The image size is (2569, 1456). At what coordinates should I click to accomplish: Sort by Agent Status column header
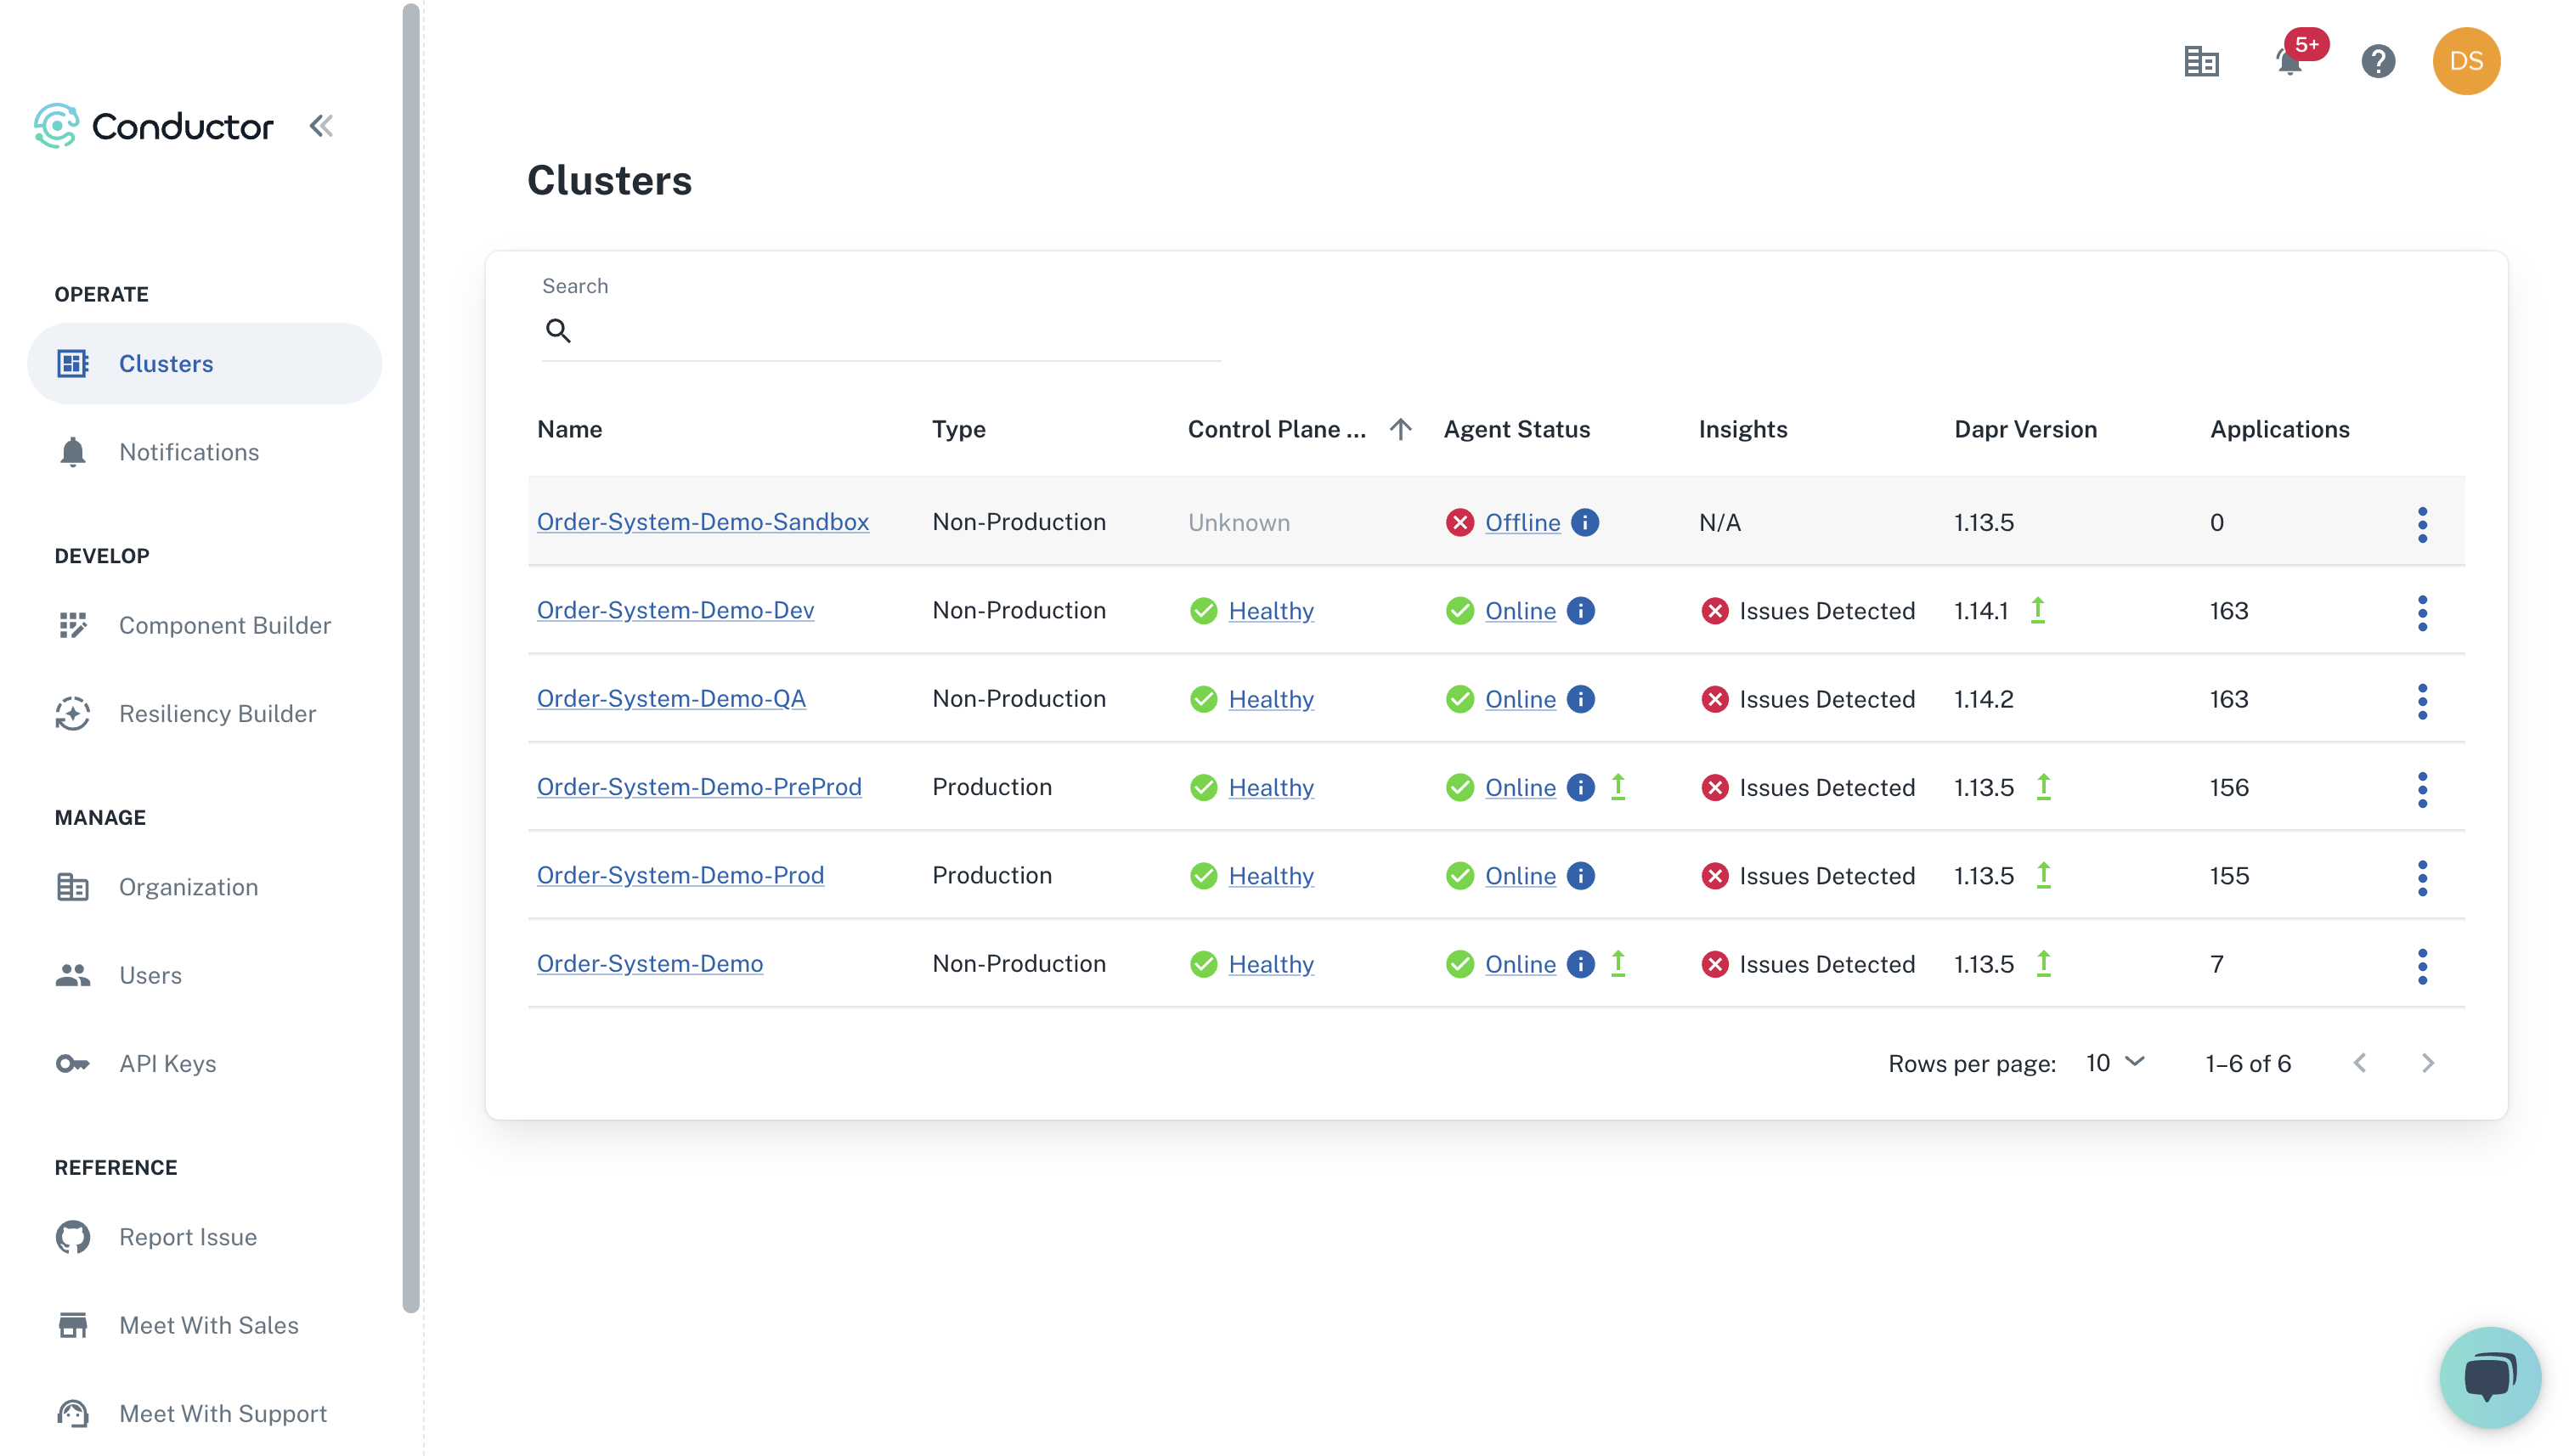1516,429
